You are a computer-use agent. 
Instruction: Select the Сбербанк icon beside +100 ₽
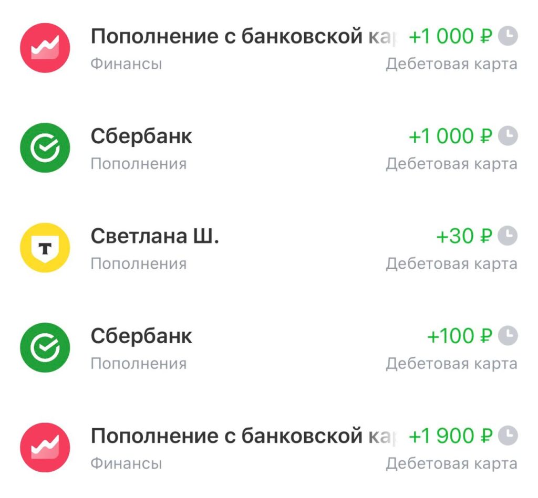tap(45, 346)
